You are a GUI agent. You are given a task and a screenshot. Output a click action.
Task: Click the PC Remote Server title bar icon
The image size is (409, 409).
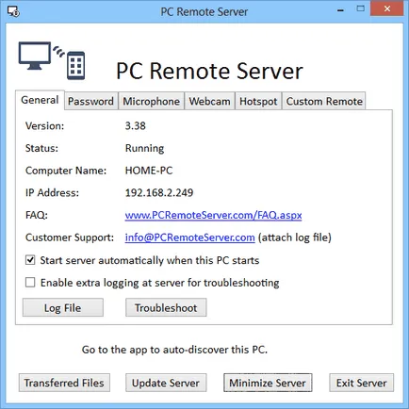coord(13,11)
